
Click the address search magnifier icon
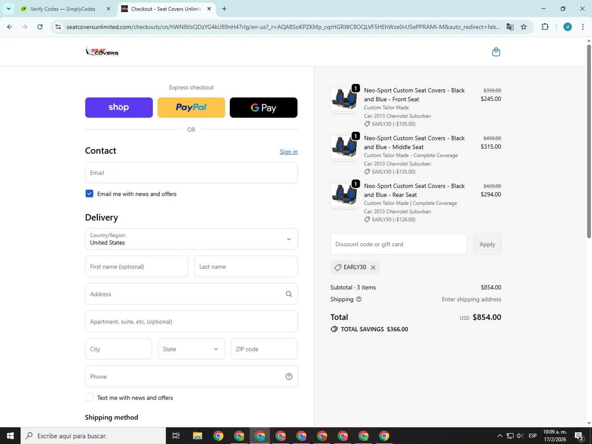pos(289,294)
